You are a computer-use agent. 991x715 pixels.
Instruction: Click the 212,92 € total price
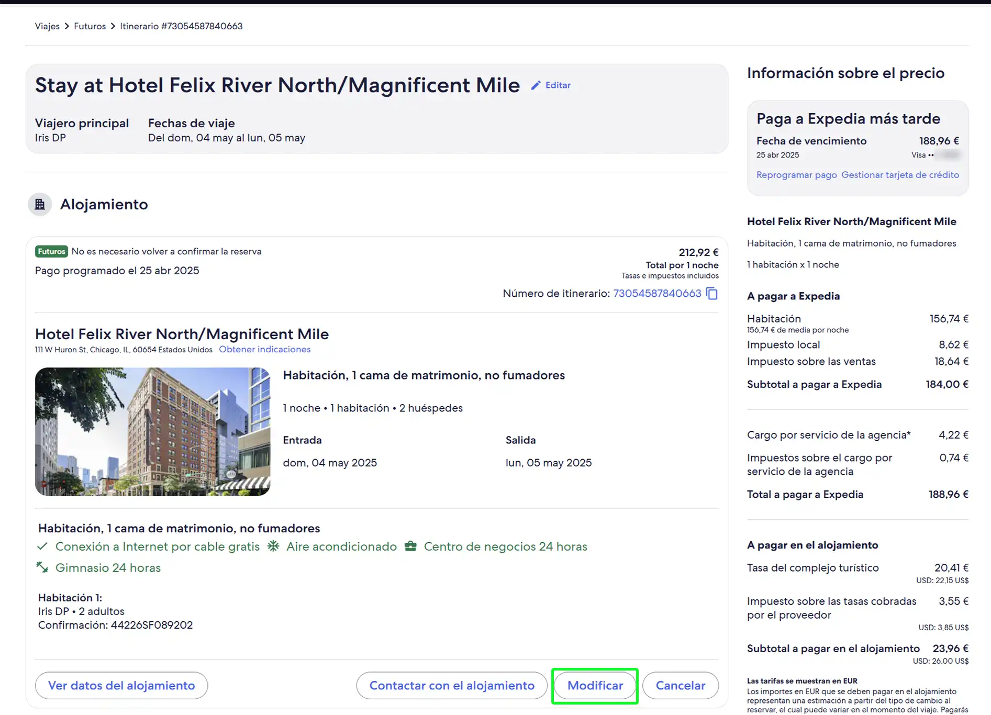[x=698, y=252]
